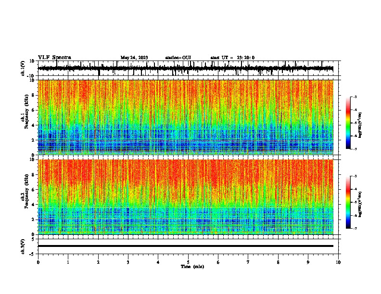Viewport: 381px width, 294px height.
Task: Click the "VLF Spectra" title text
Action: pos(54,58)
